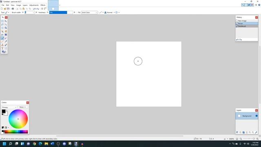
Task: Select the Eraser tool
Action: (x=6, y=38)
